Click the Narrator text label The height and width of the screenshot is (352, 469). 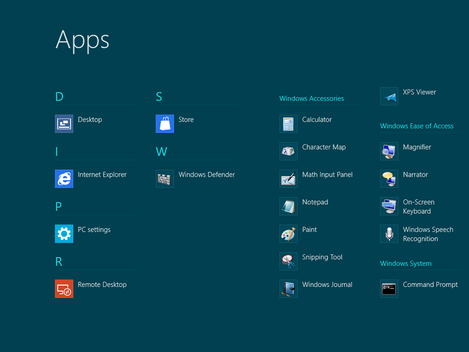coord(415,175)
